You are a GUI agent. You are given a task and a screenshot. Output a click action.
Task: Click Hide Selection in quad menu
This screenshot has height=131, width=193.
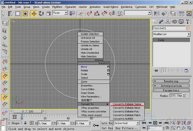pos(90,57)
